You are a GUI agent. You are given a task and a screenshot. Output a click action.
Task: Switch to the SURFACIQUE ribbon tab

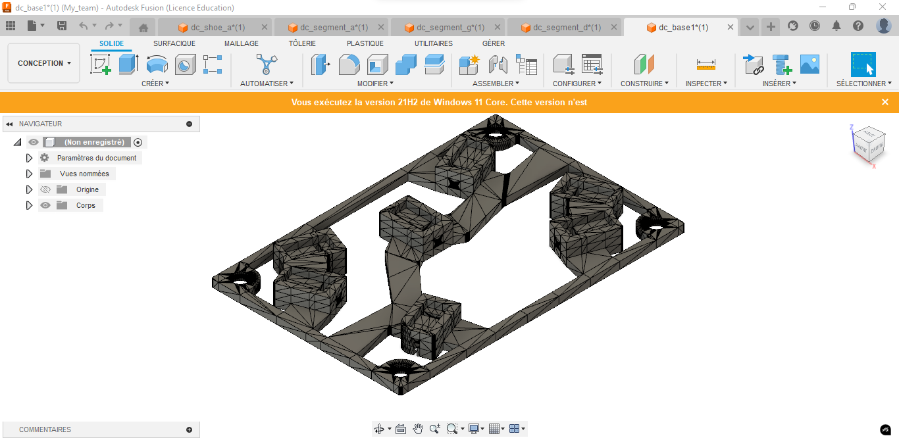click(x=174, y=43)
